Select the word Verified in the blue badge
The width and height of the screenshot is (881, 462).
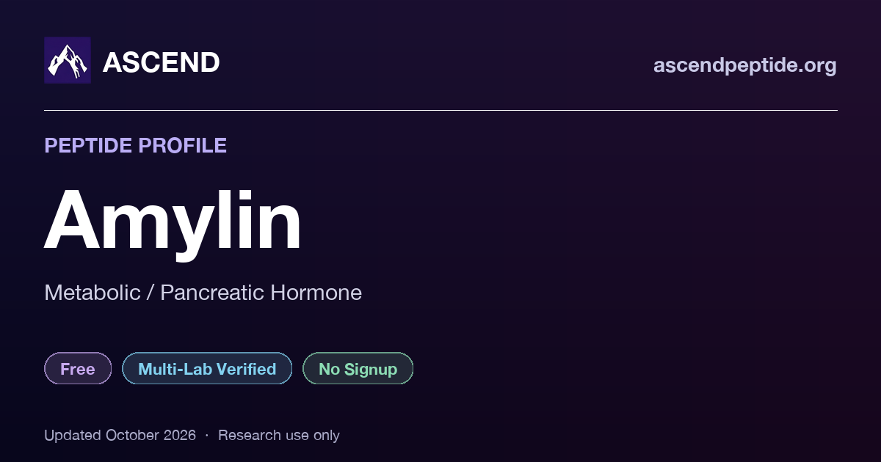[x=243, y=369]
